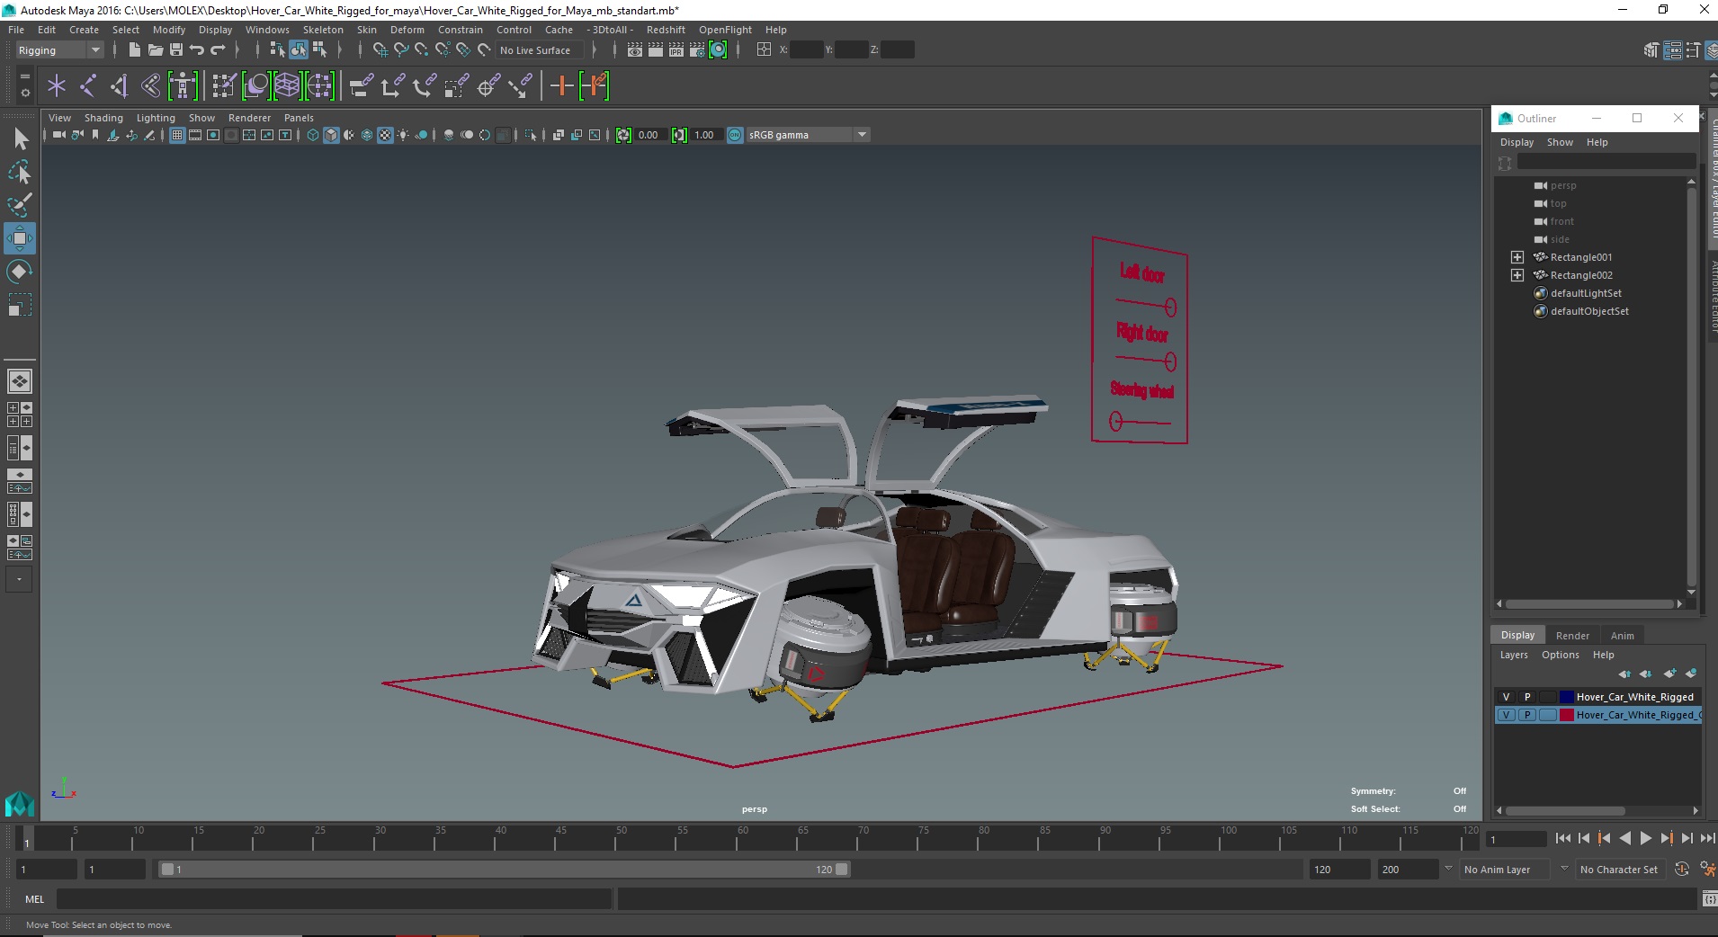Toggle smooth shade all in viewport
Viewport: 1718px width, 937px height.
pos(331,135)
